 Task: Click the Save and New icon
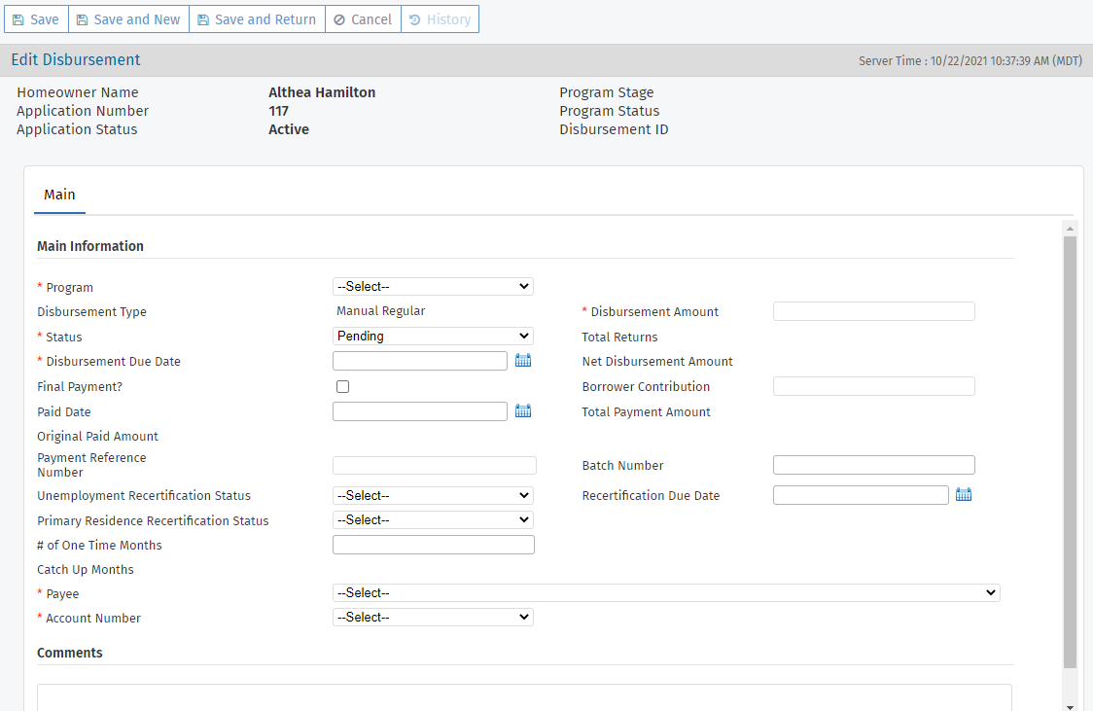coord(84,18)
